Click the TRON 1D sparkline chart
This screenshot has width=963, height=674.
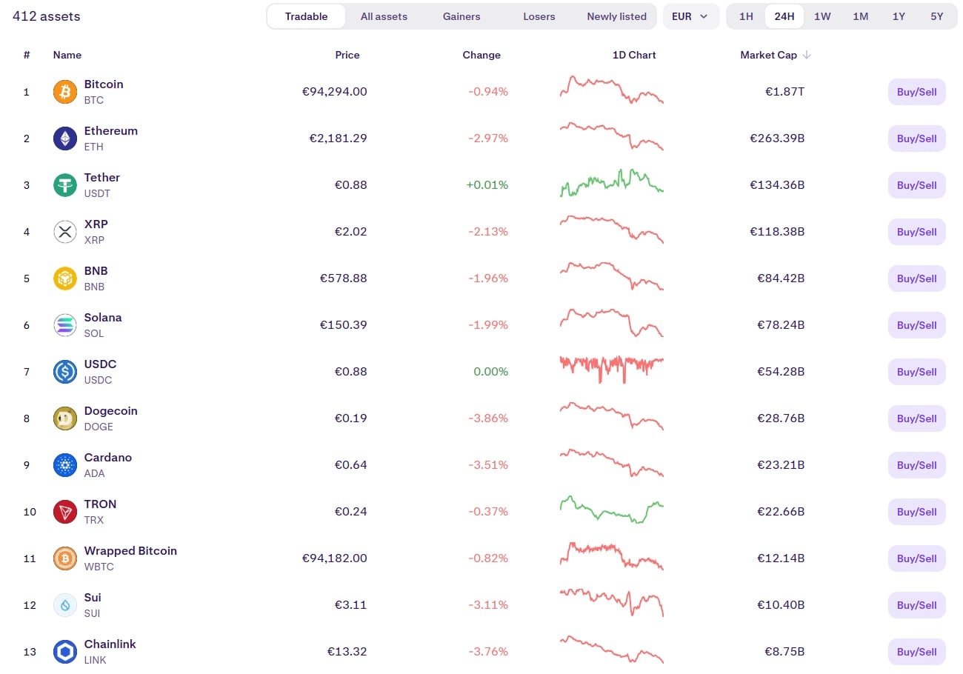(610, 511)
